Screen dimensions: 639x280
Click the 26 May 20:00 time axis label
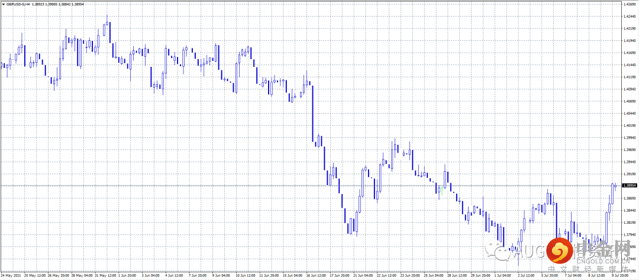[59, 276]
